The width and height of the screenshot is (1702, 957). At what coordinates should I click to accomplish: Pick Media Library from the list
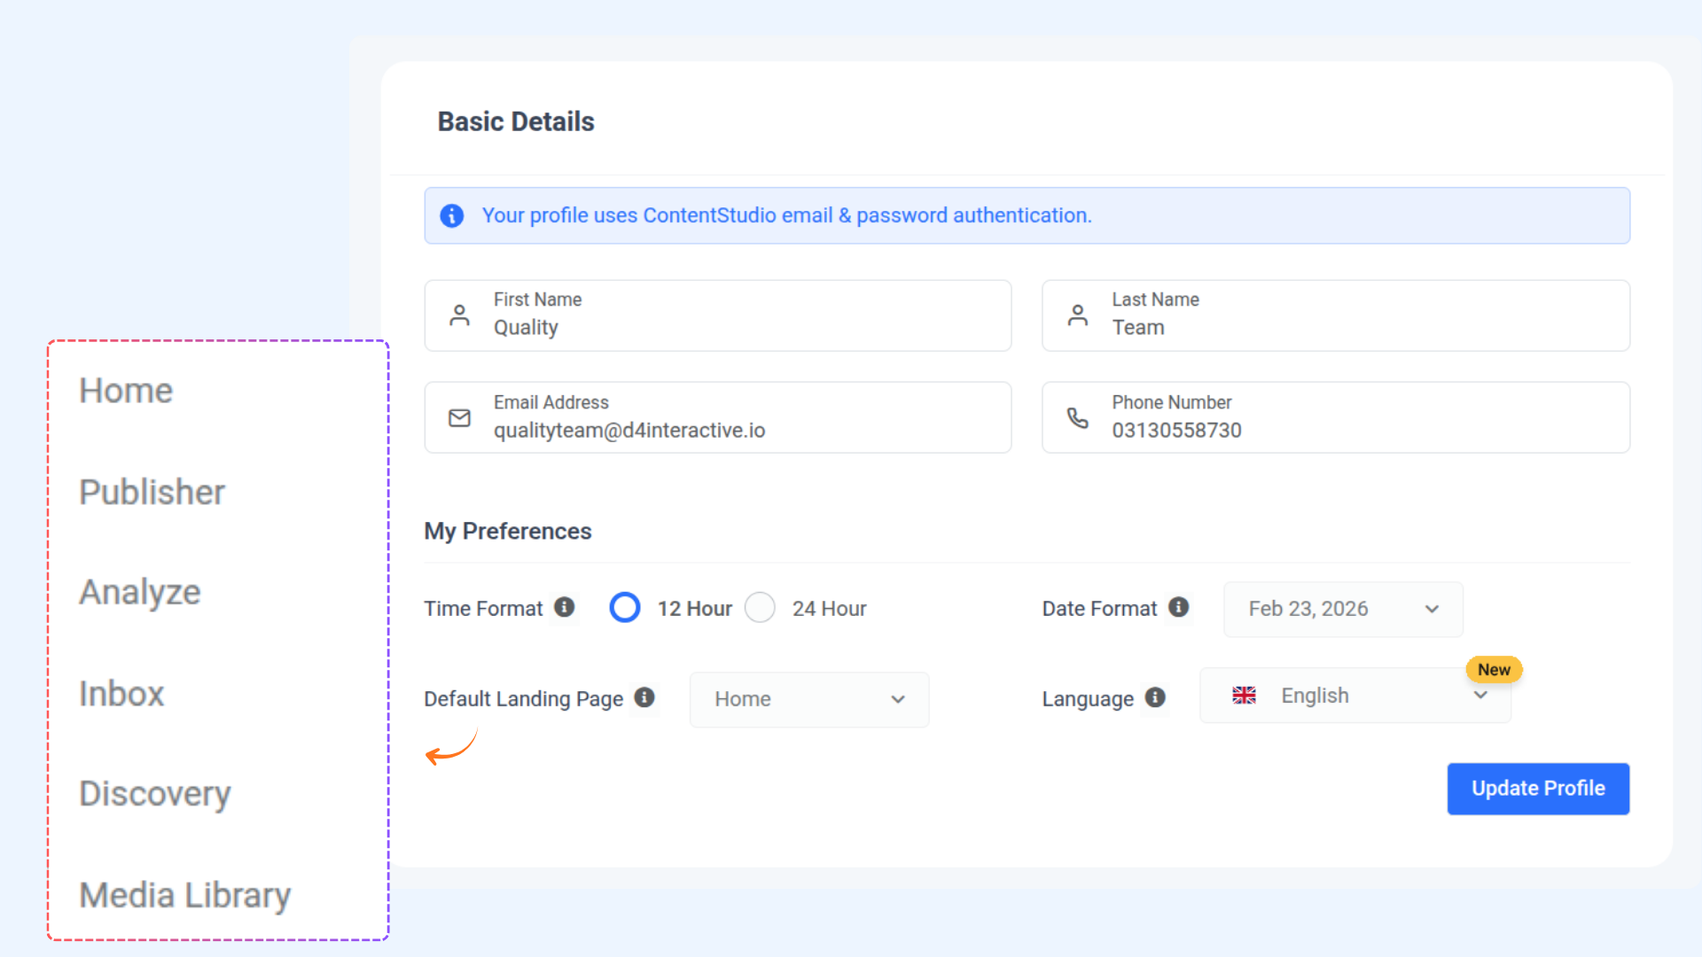pos(184,895)
